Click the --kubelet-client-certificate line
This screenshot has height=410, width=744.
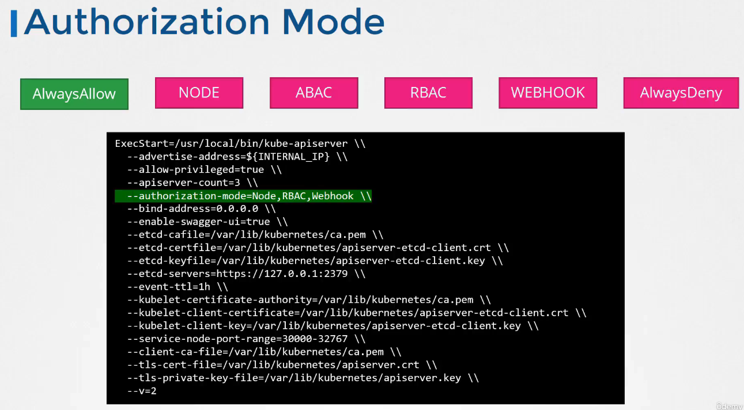point(357,313)
